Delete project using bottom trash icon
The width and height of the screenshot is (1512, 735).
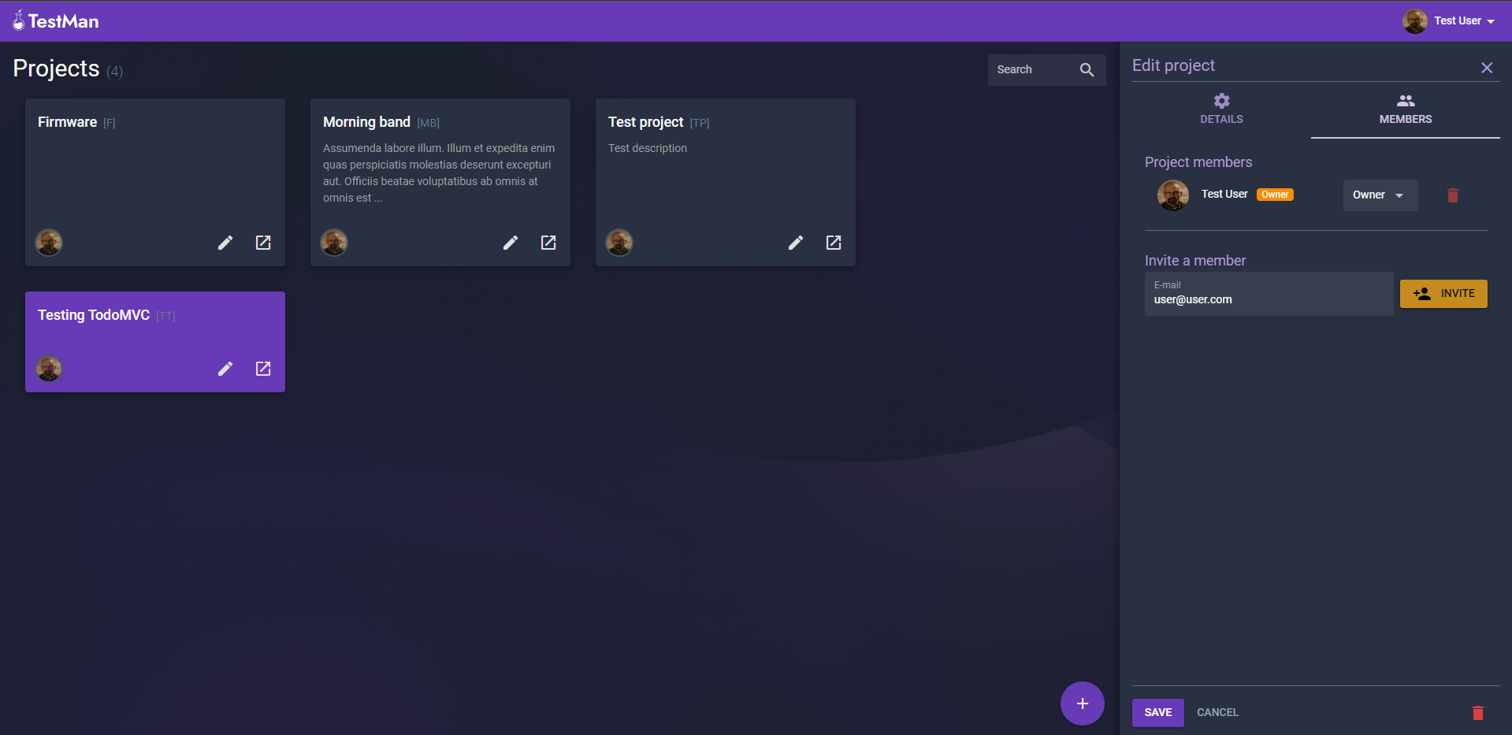[1478, 713]
